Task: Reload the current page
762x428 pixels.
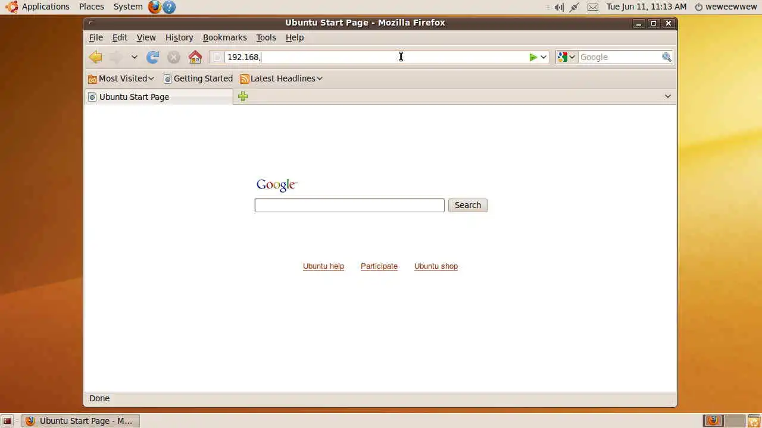Action: coord(153,57)
